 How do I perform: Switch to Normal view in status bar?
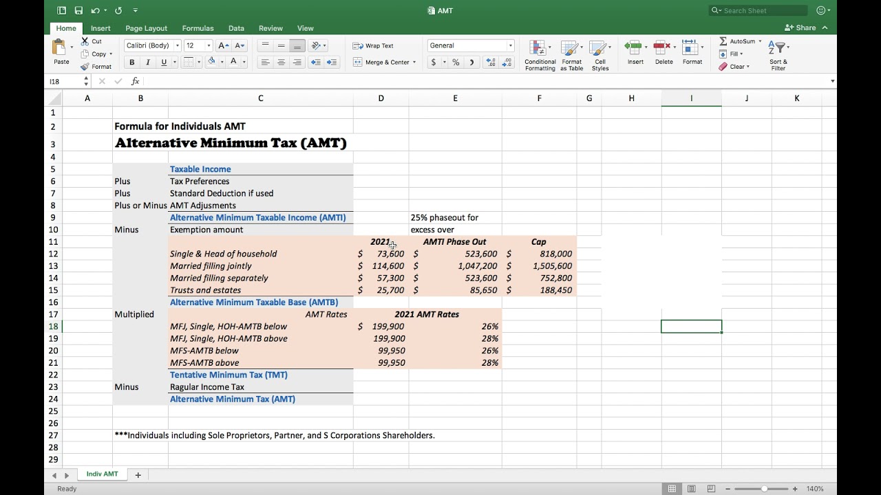pyautogui.click(x=672, y=489)
